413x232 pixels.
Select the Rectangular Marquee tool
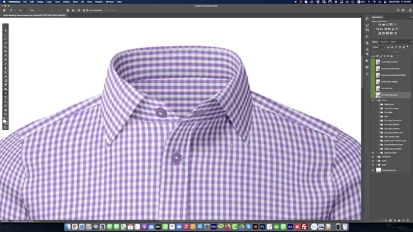click(5, 35)
